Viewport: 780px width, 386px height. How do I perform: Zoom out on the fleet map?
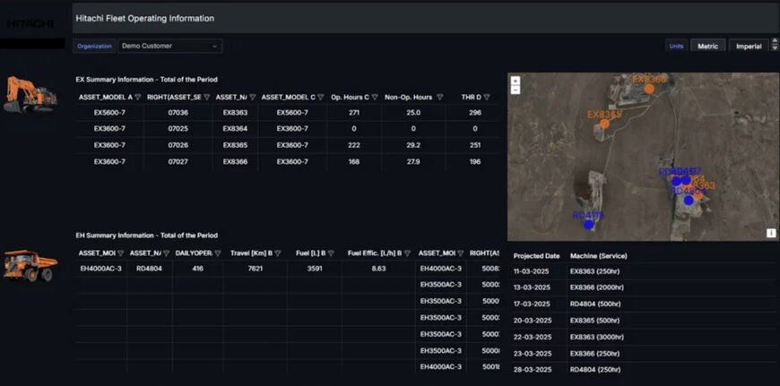(x=516, y=90)
